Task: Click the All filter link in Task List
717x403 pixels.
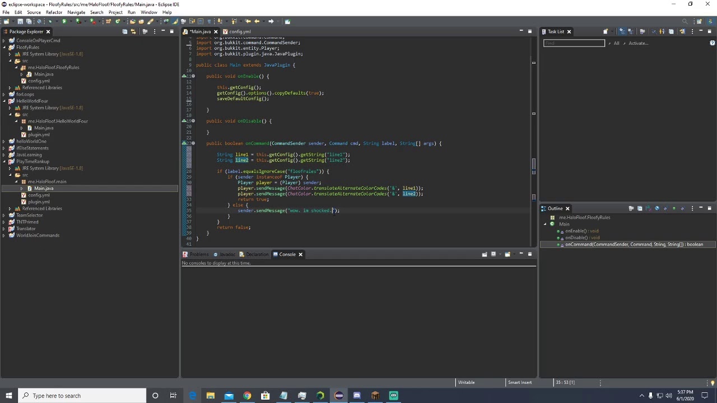Action: point(616,43)
